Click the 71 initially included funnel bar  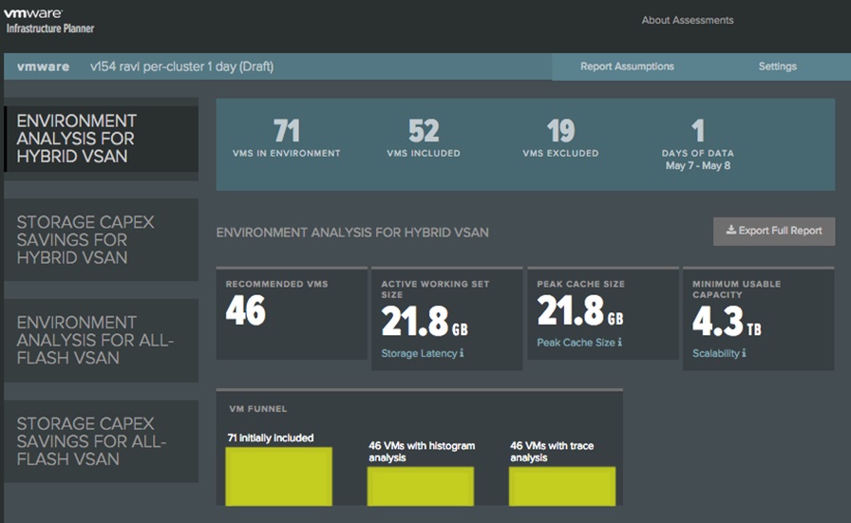point(279,476)
